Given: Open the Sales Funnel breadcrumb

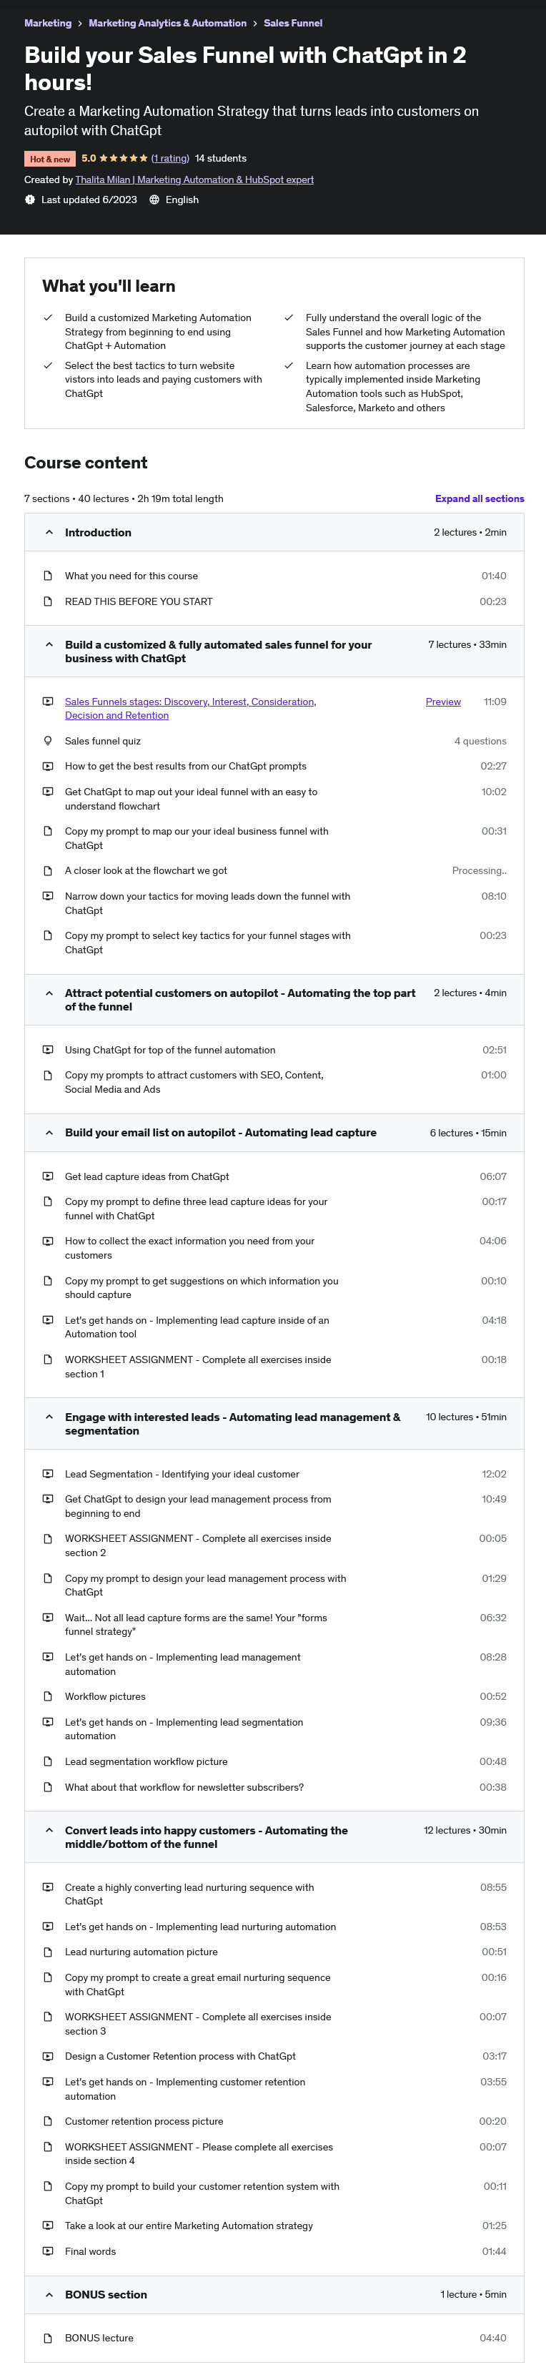Looking at the screenshot, I should click(293, 23).
